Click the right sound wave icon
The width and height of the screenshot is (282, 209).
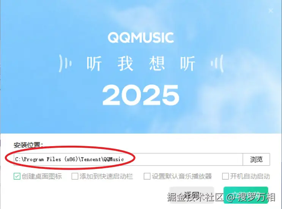point(217,64)
